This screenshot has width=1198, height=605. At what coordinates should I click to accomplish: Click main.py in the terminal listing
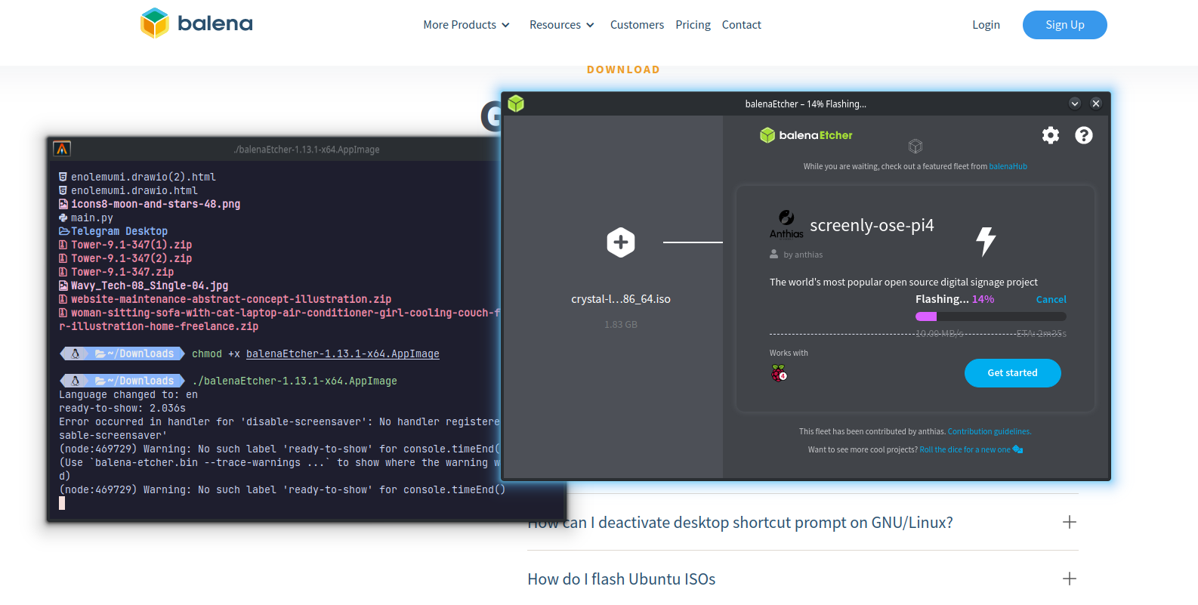[x=92, y=218]
